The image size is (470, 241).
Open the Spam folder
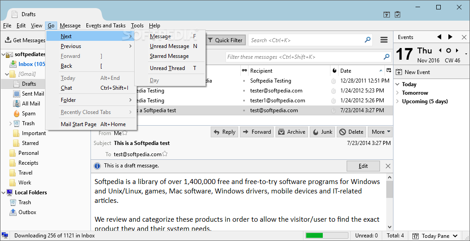(28, 114)
